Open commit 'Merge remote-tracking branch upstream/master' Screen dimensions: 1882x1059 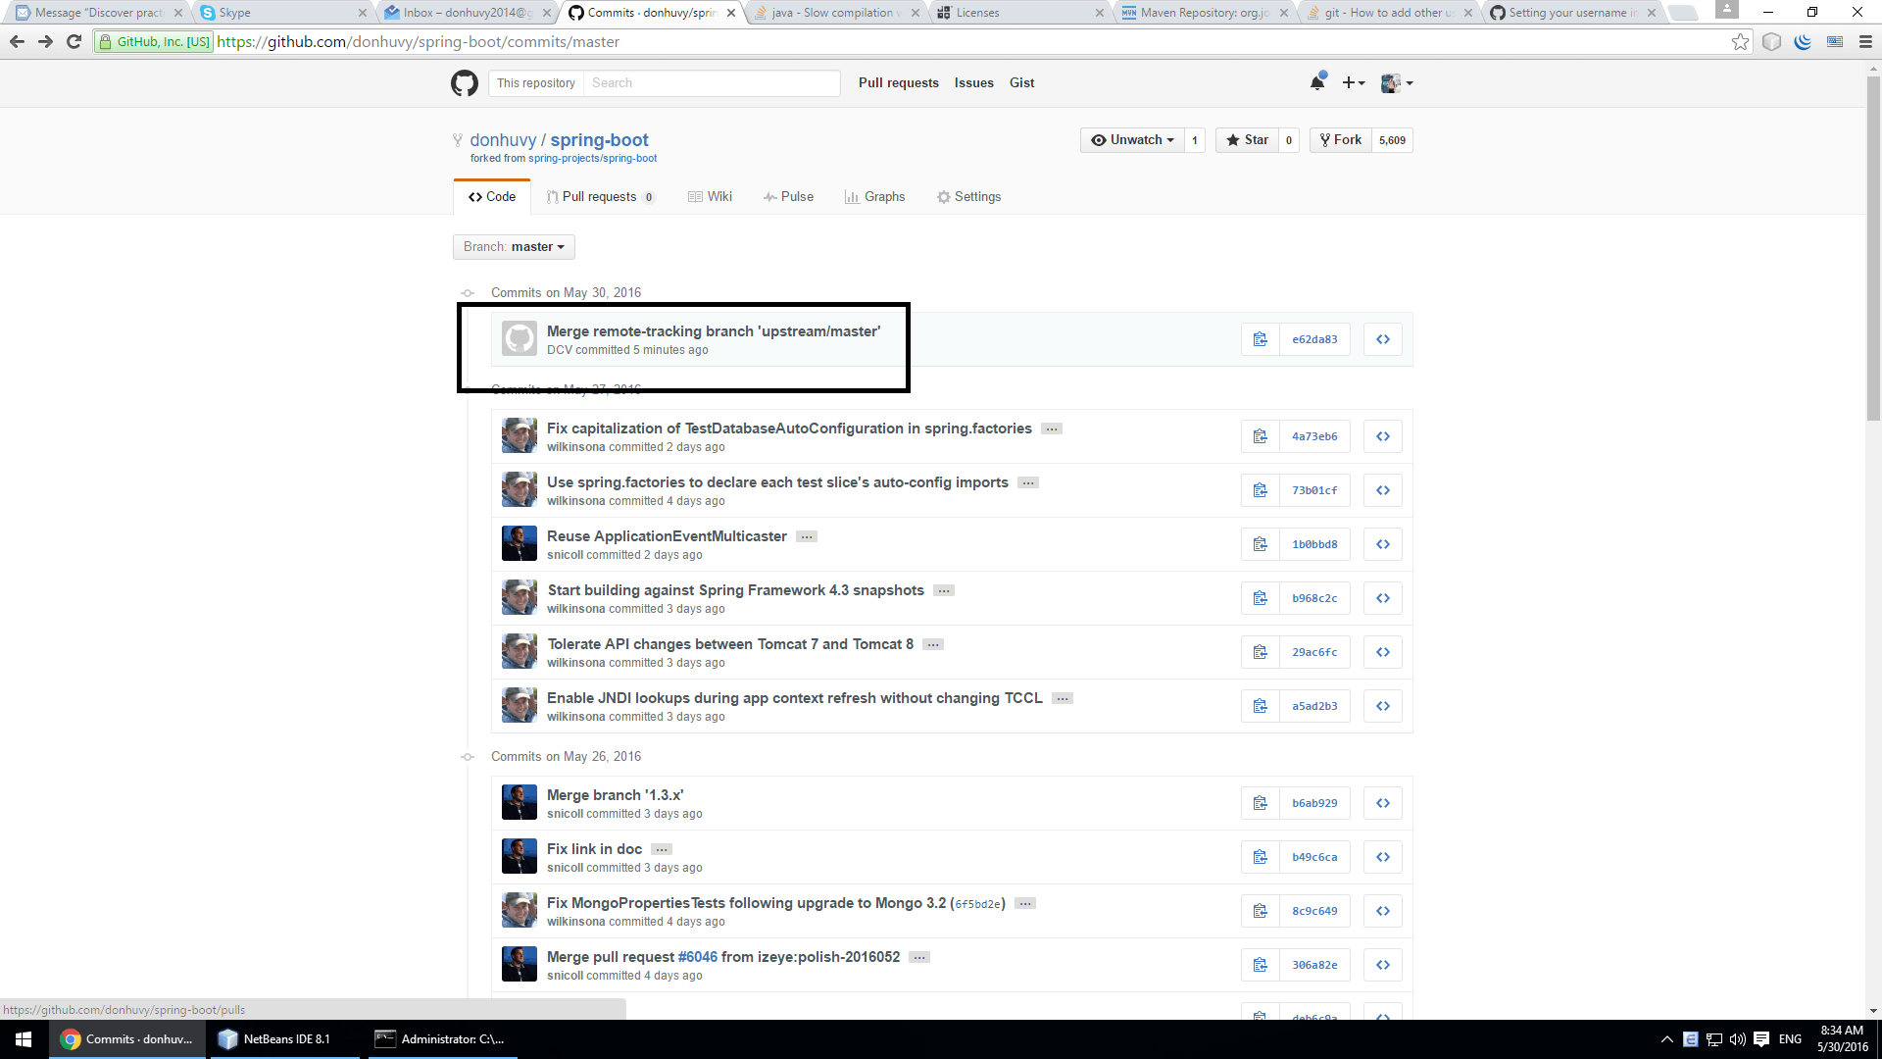[714, 331]
